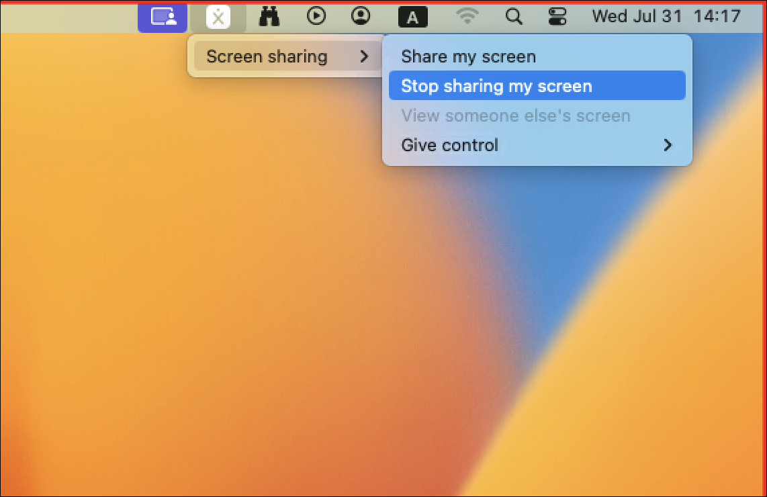Image resolution: width=767 pixels, height=497 pixels.
Task: Open Control Center toggles icon
Action: [x=557, y=17]
